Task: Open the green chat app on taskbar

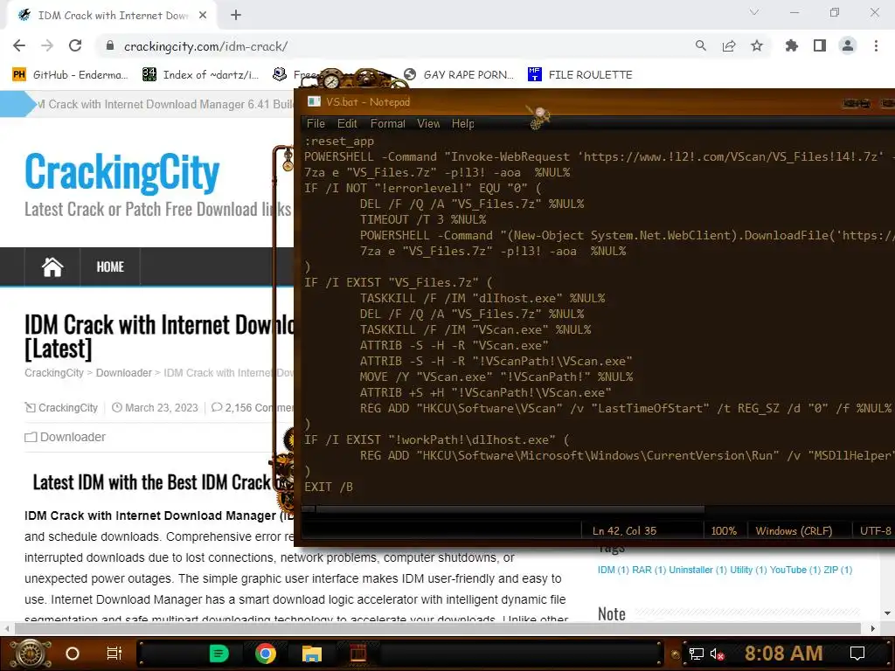Action: click(x=219, y=654)
